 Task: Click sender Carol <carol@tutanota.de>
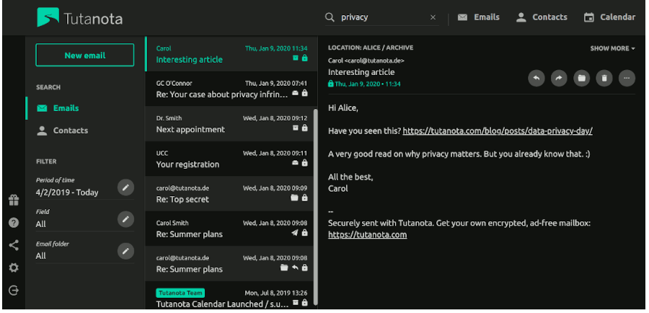pos(366,61)
